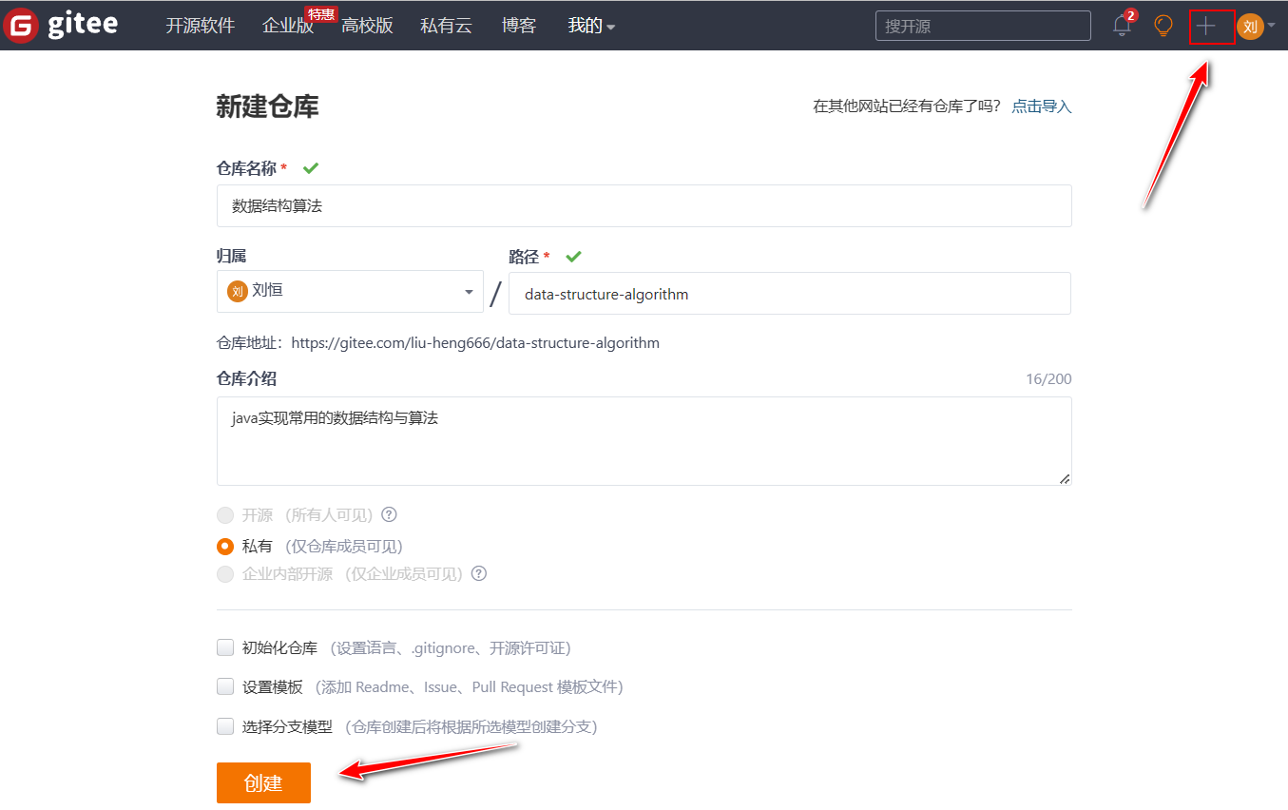Screen dimensions: 1288x810
Task: Select the 企业内部开源 radio button
Action: (x=225, y=574)
